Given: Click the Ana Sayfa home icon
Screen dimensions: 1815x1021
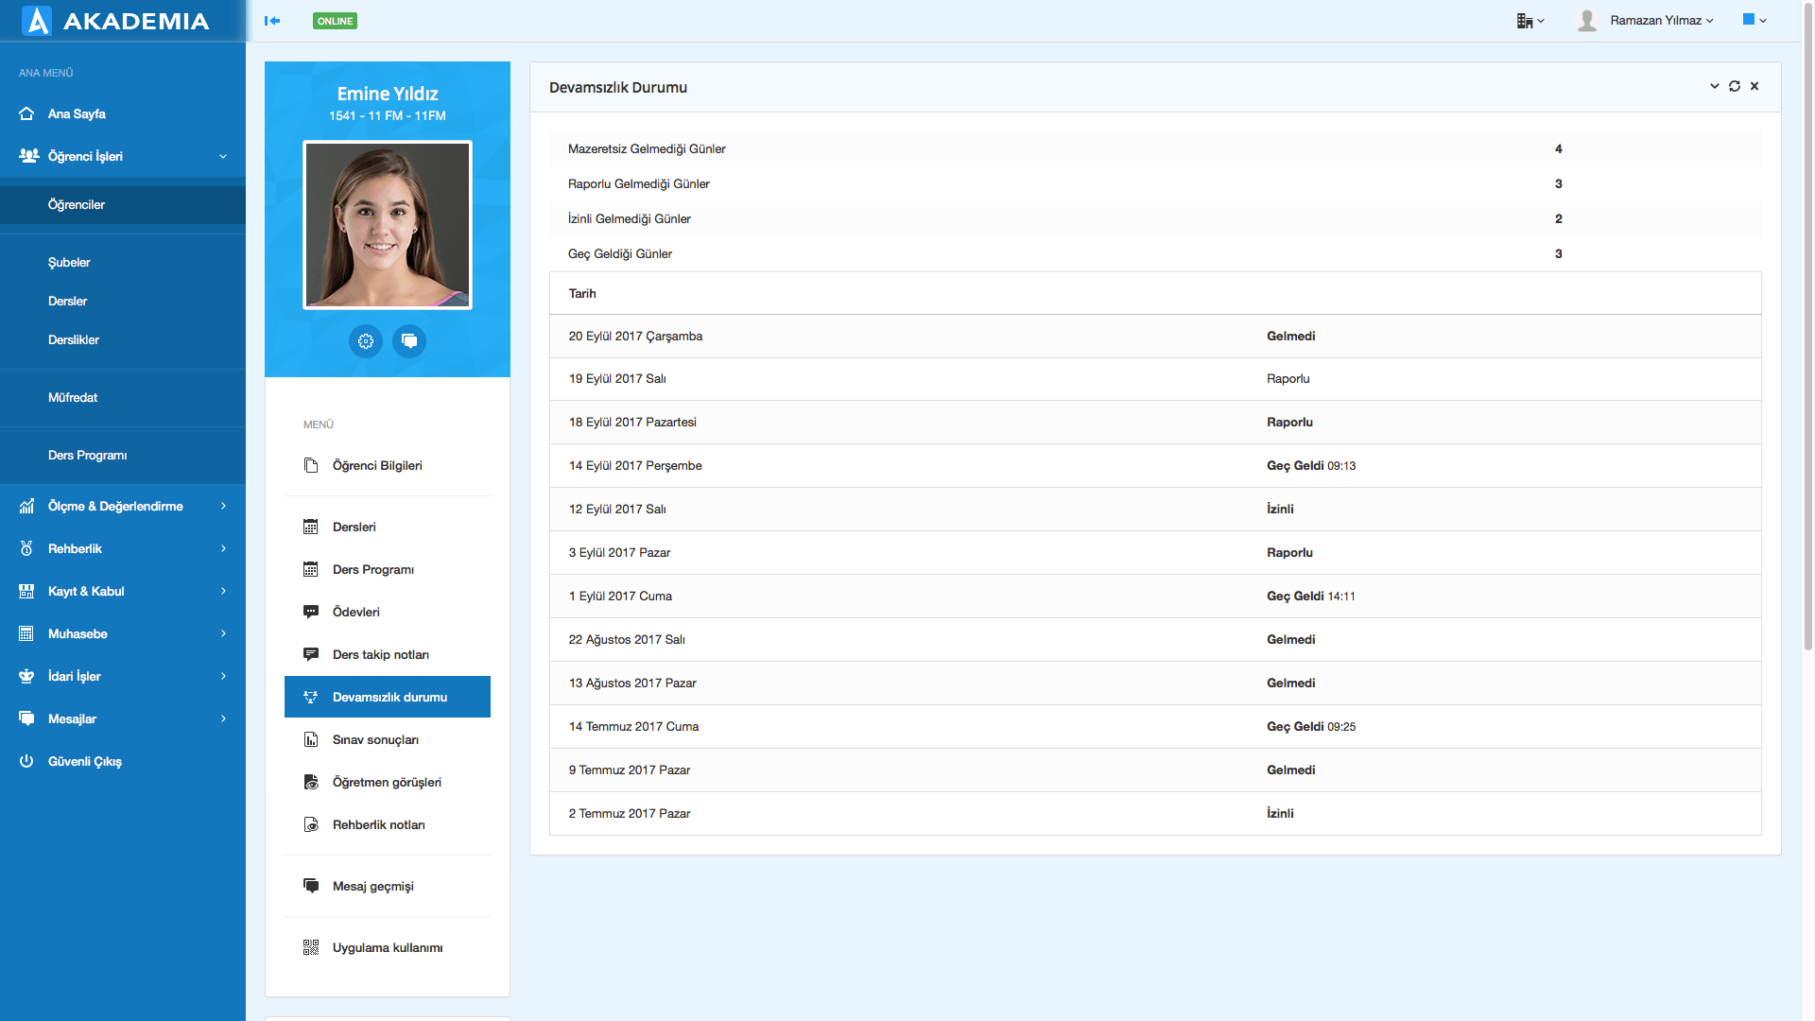Looking at the screenshot, I should tap(26, 113).
